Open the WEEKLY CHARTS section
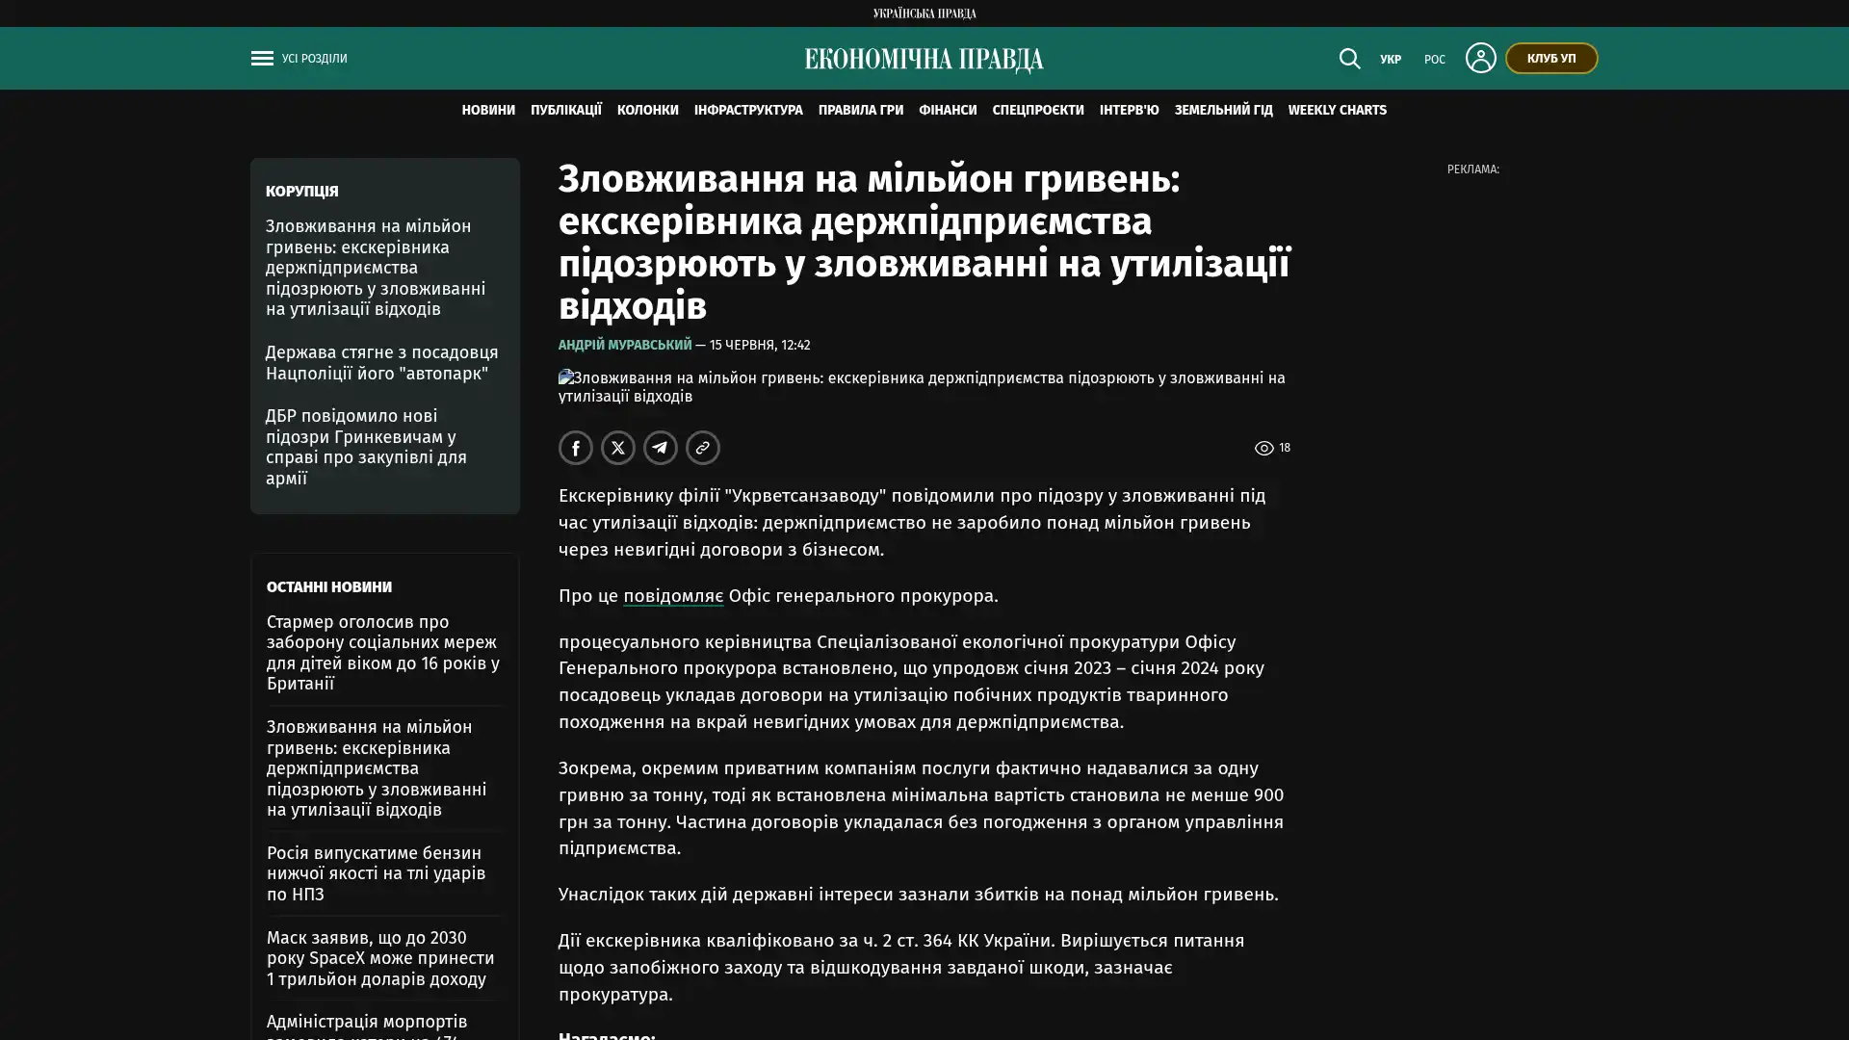 pos(1337,110)
